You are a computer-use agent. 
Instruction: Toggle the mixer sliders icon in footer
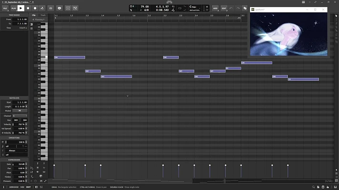pos(41,187)
